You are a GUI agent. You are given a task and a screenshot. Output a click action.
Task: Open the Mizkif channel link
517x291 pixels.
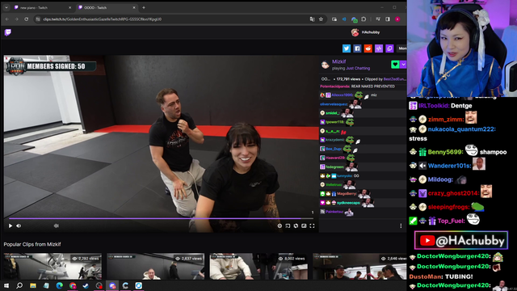click(338, 61)
